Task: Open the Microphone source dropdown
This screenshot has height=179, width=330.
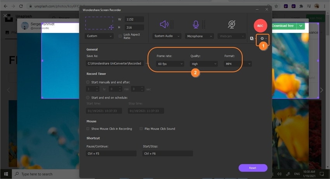Action: (200, 36)
